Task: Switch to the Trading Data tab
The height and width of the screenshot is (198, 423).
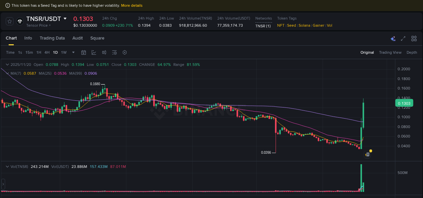Action: tap(52, 38)
